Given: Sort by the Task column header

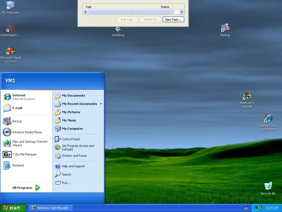Looking at the screenshot, I should 121,7.
